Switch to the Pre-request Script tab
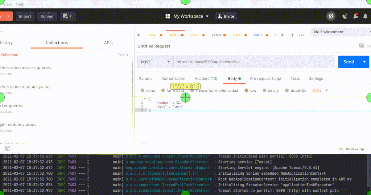 266,79
